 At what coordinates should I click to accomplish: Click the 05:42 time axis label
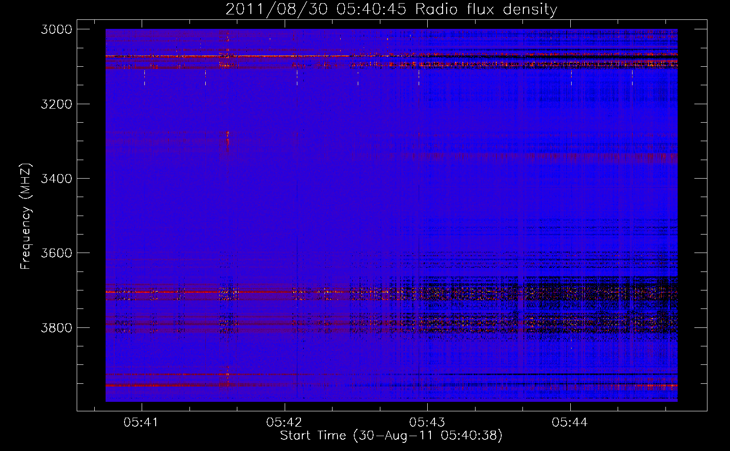coord(284,422)
